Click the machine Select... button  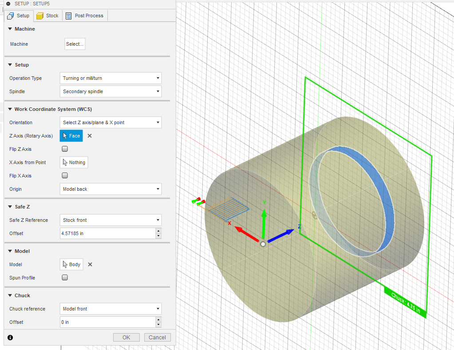75,44
